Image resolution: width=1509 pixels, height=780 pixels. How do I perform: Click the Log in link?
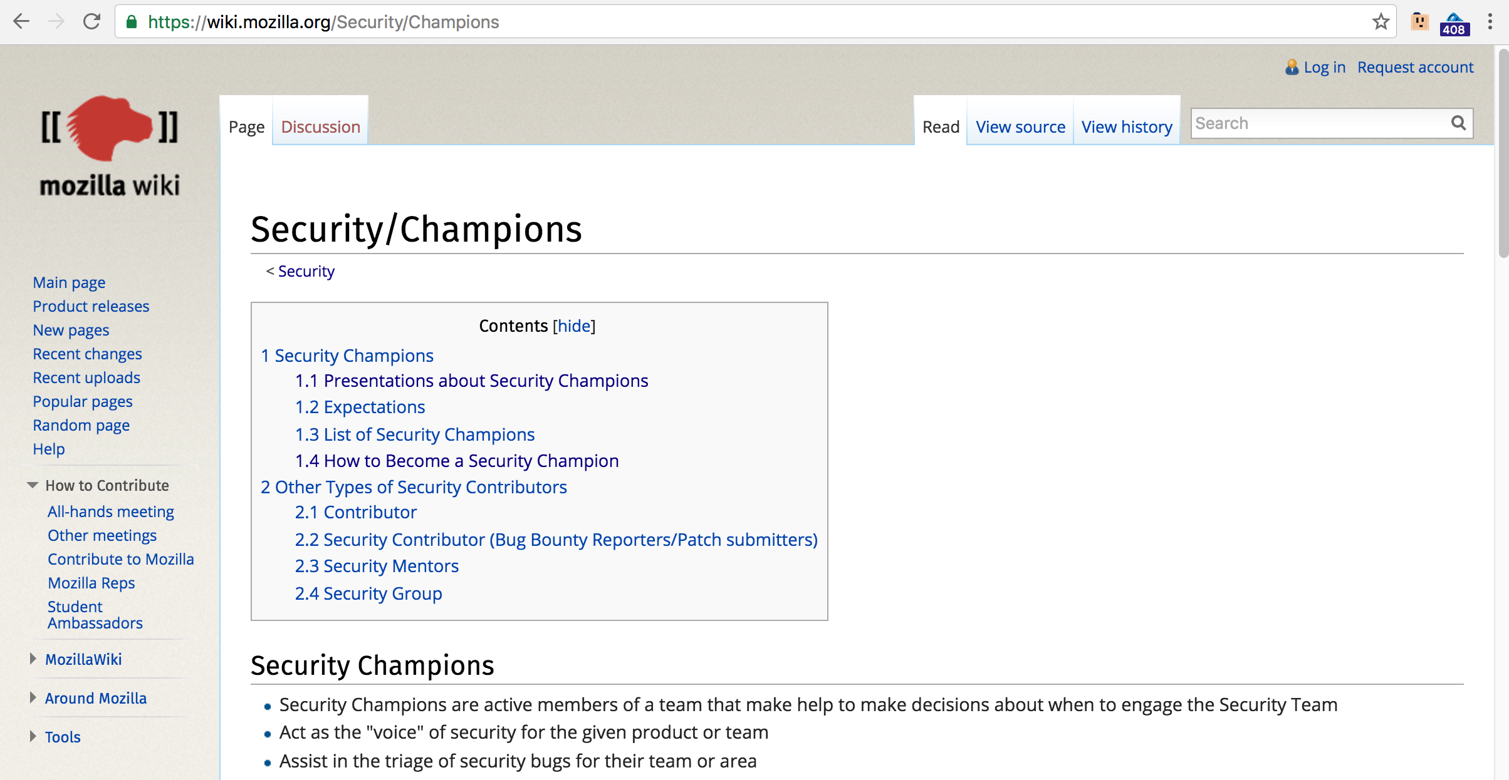coord(1324,67)
